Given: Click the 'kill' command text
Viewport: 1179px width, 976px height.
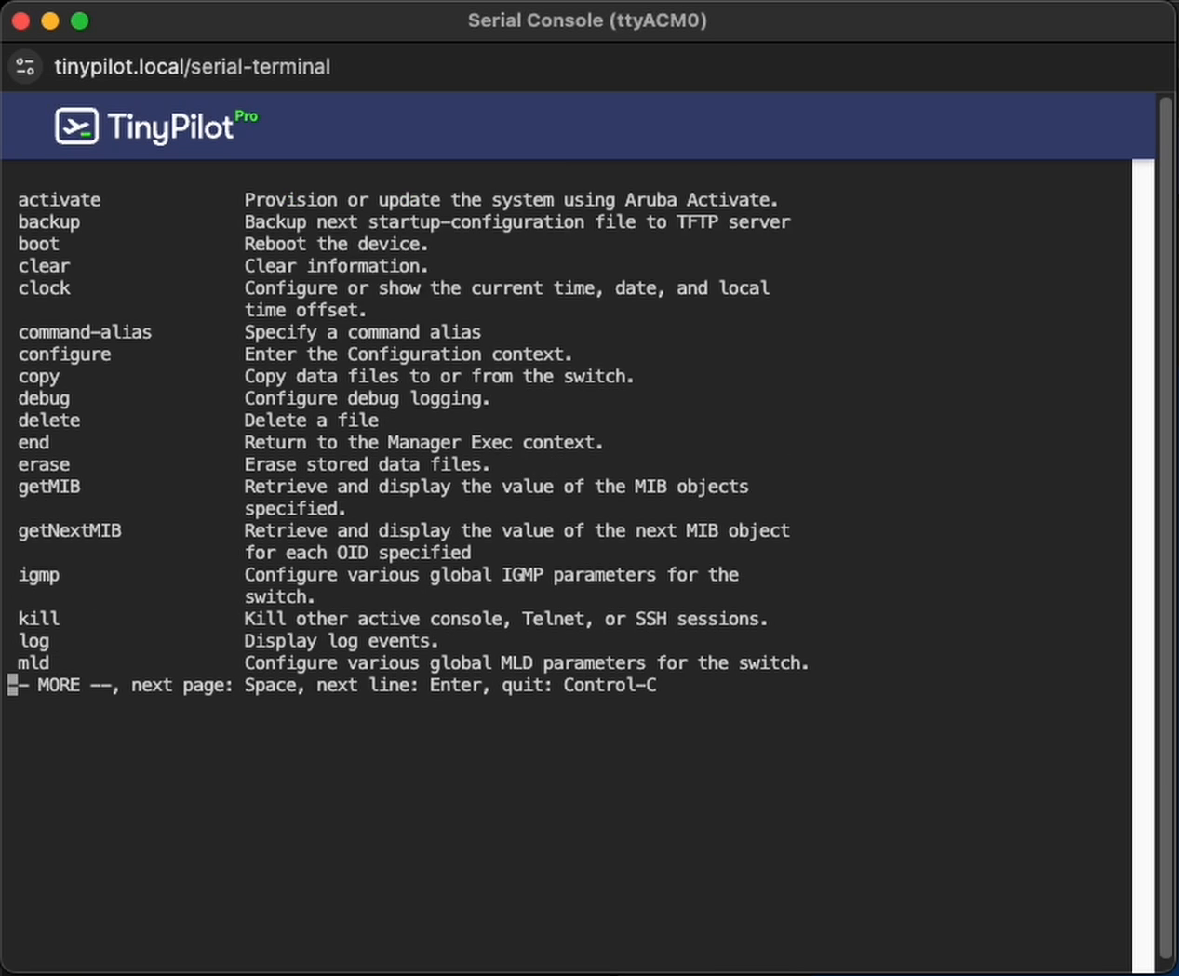Looking at the screenshot, I should pos(38,619).
